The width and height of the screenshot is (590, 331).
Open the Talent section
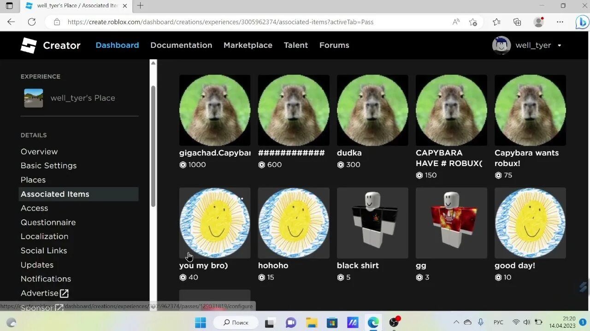[x=296, y=45]
